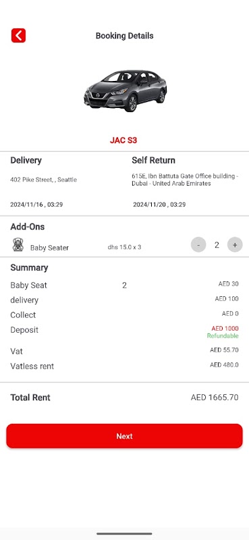Tap the baby seat add-on icon
249x540 pixels.
[x=18, y=245]
